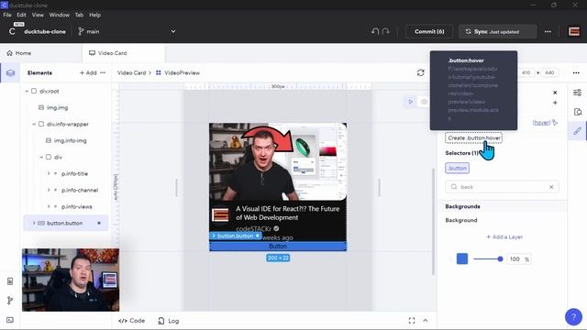Click the fullscreen icon in bottom bar
Image resolution: width=587 pixels, height=330 pixels.
(412, 320)
